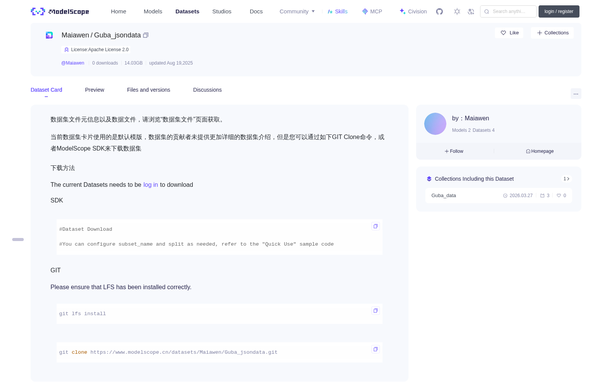Follow the author Maiawen
Image resolution: width=612 pixels, height=382 pixels.
click(x=454, y=151)
